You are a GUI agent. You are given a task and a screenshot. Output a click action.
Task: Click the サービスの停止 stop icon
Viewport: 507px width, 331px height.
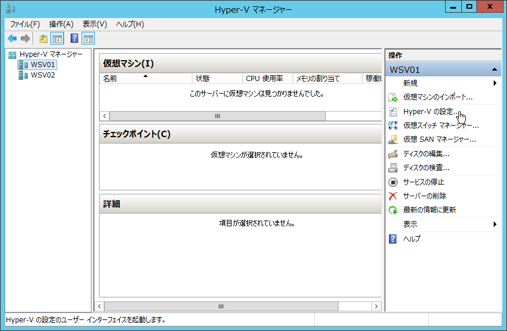click(x=393, y=182)
